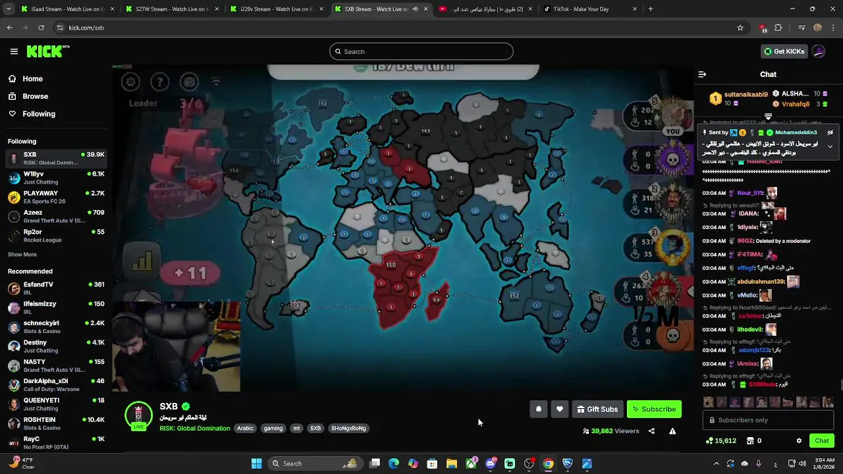The width and height of the screenshot is (843, 474).
Task: Reload the kick.com page
Action: (41, 28)
